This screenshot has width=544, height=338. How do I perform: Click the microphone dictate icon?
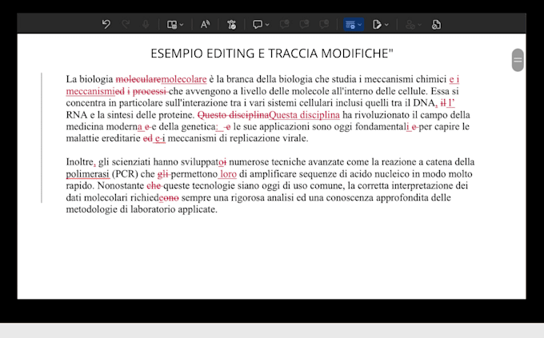pyautogui.click(x=146, y=24)
